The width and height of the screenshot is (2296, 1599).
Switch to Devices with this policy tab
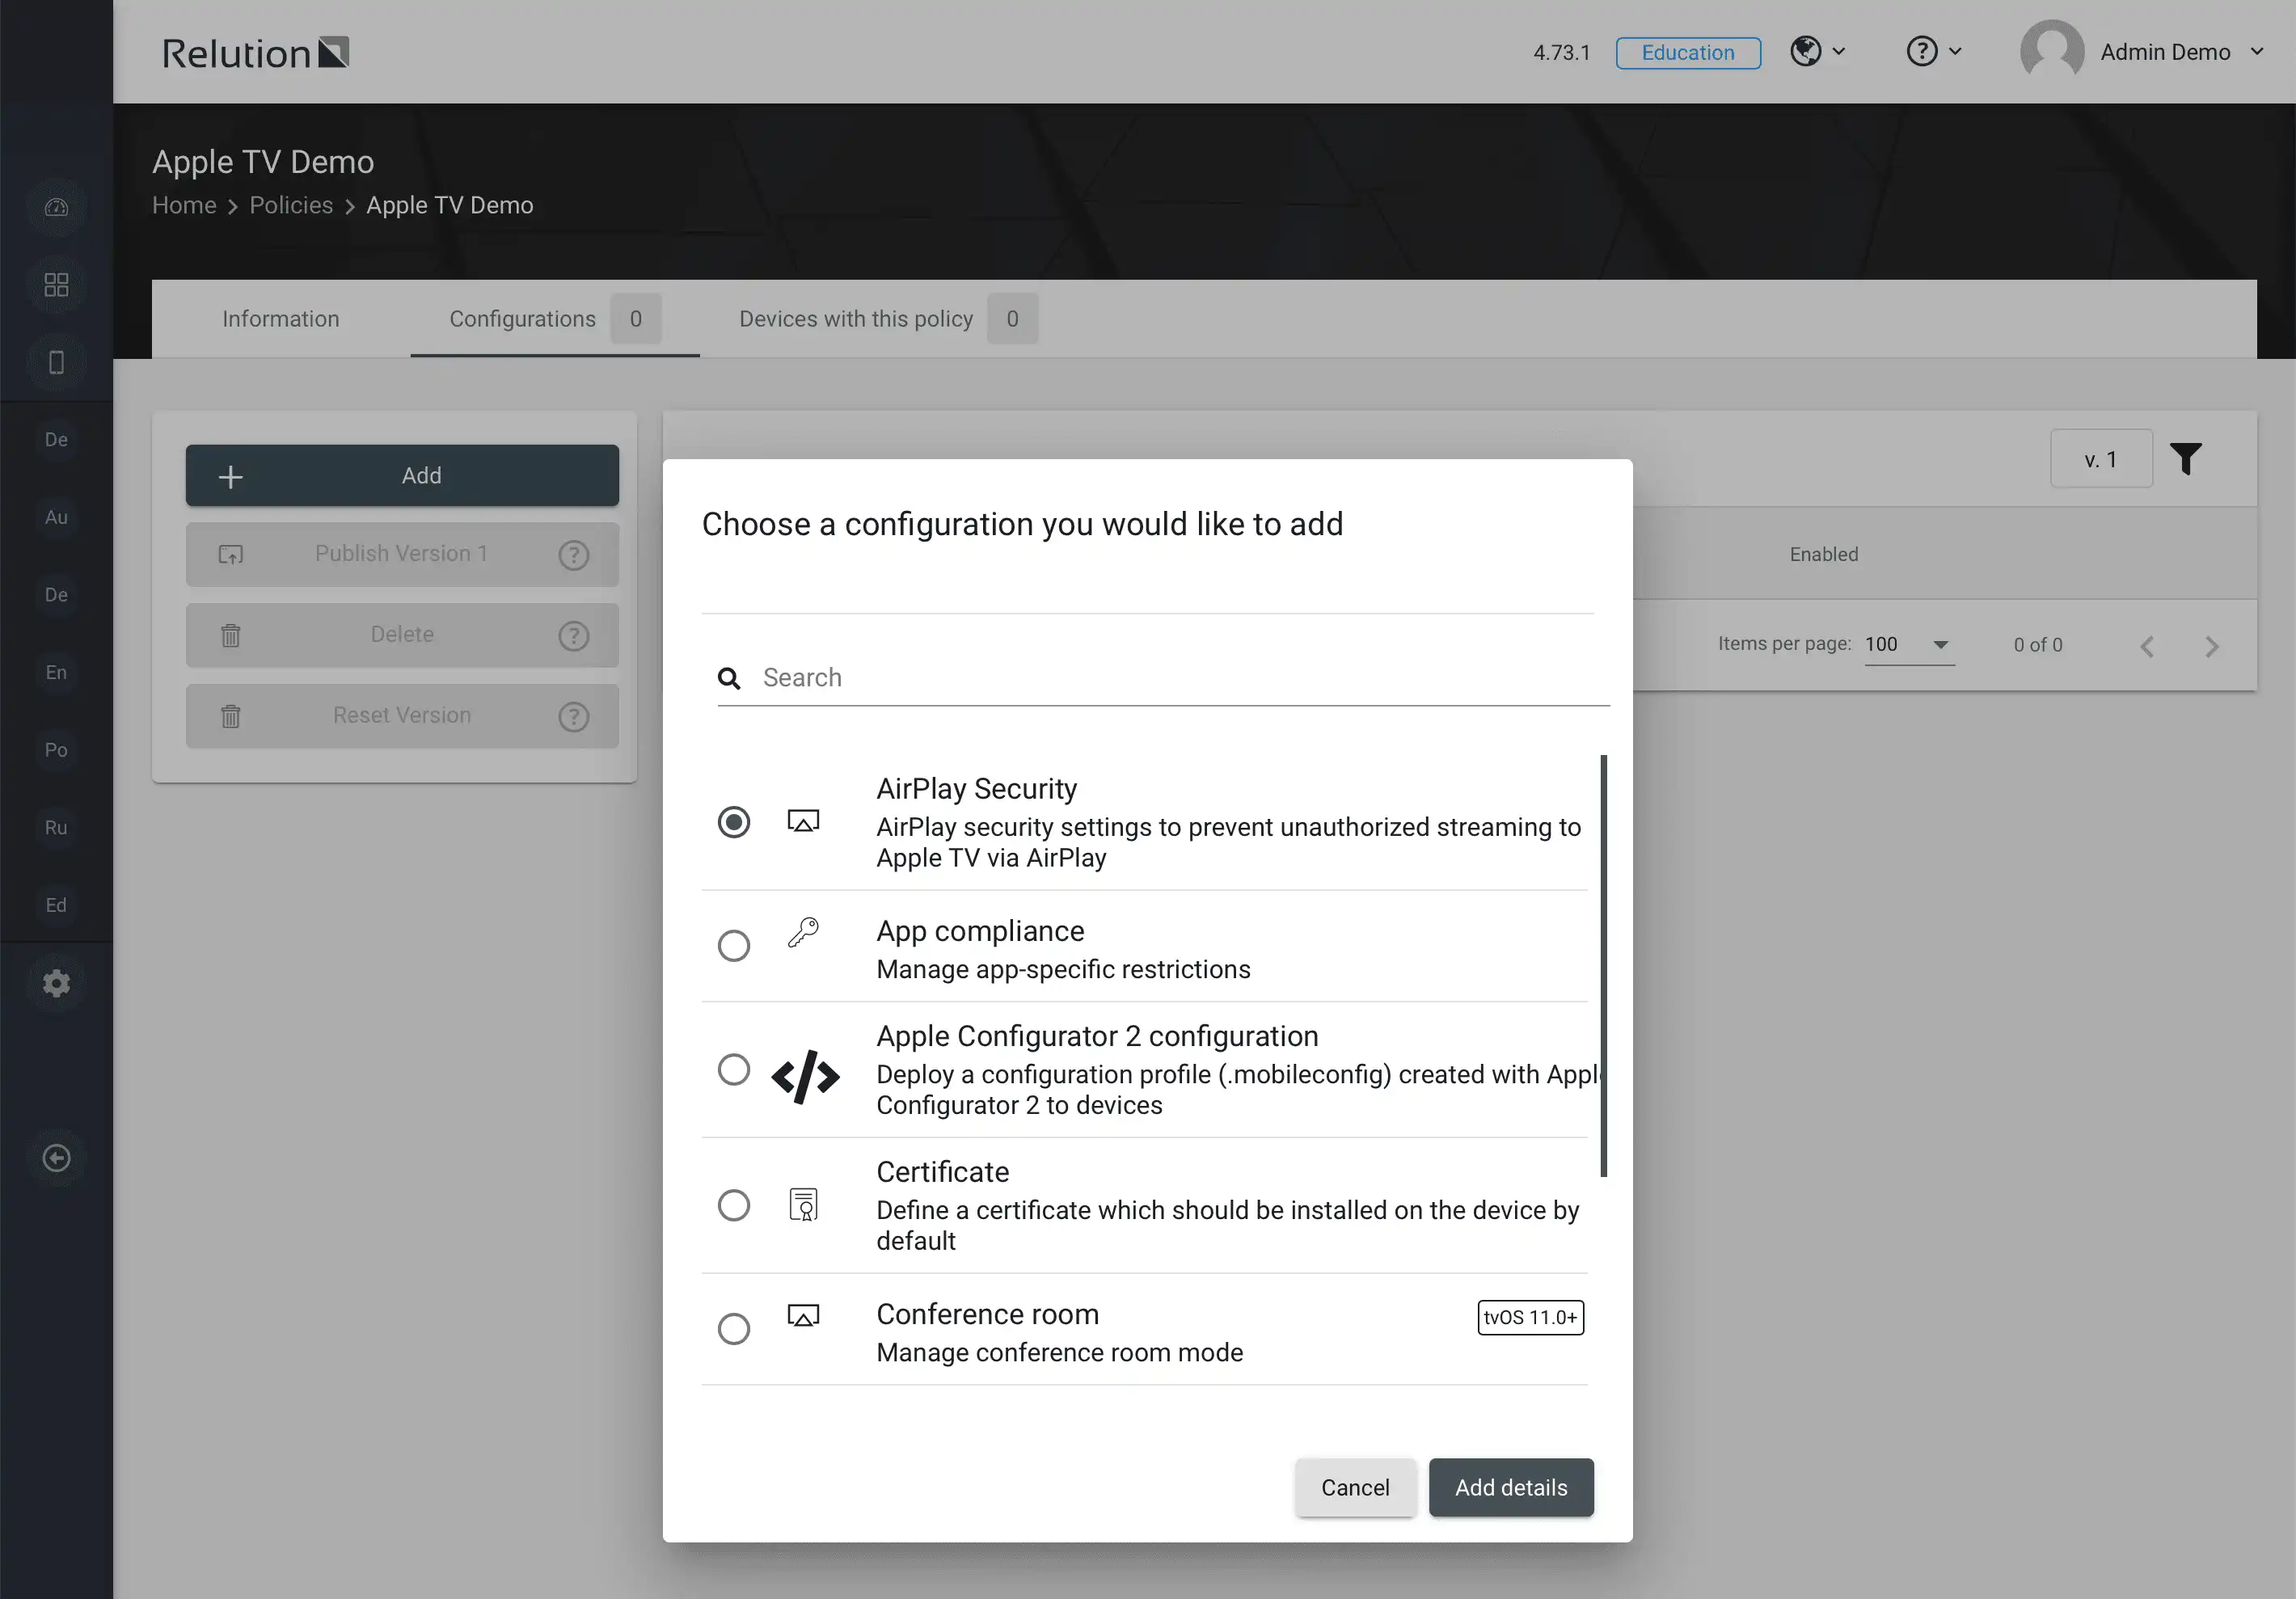pyautogui.click(x=888, y=318)
